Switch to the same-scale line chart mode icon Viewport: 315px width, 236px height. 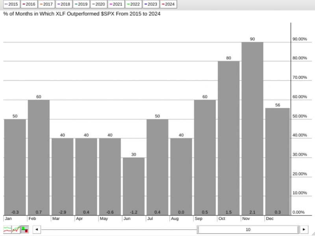[16, 229]
